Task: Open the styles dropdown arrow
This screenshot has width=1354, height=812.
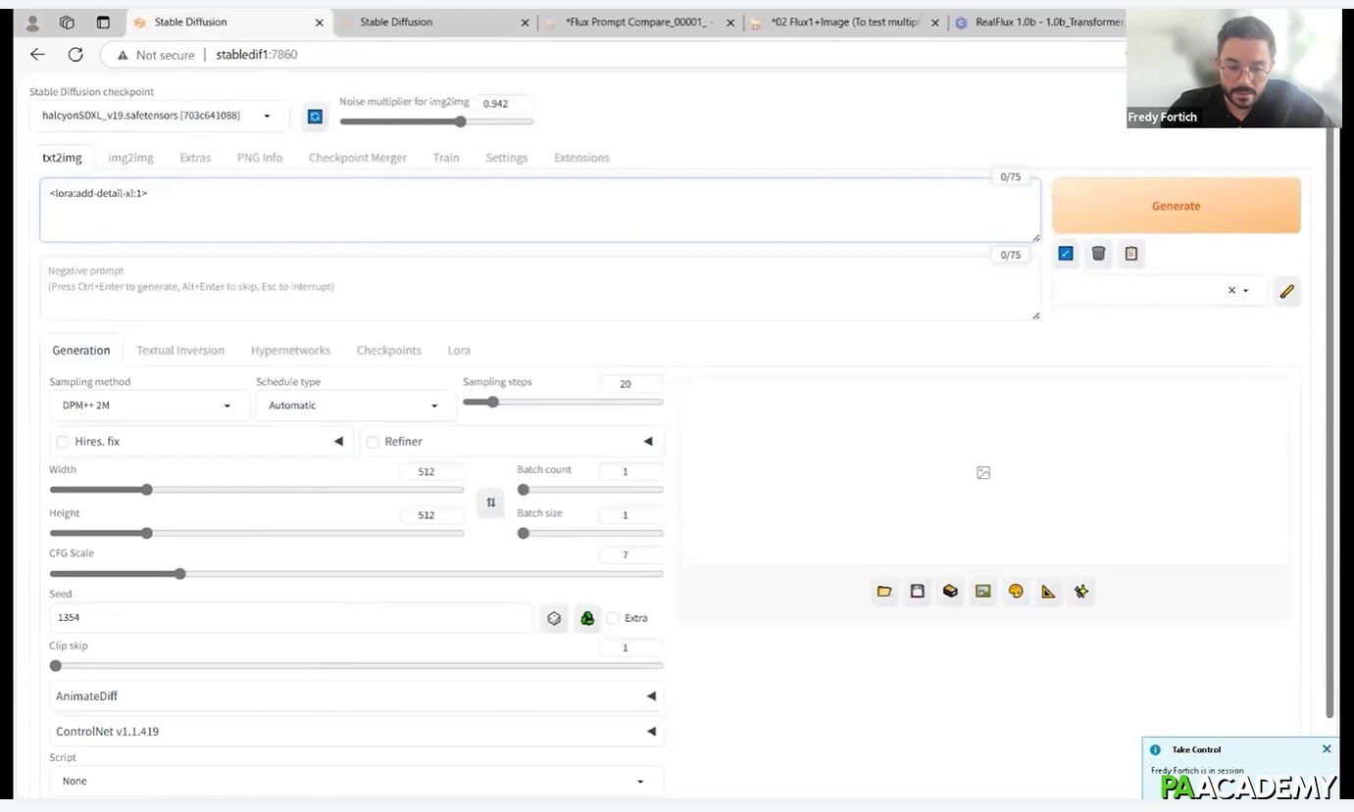Action: (1246, 291)
